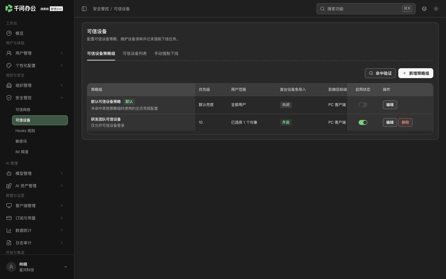Click the 千问办公 logo icon
This screenshot has height=279, width=446.
pos(9,8)
